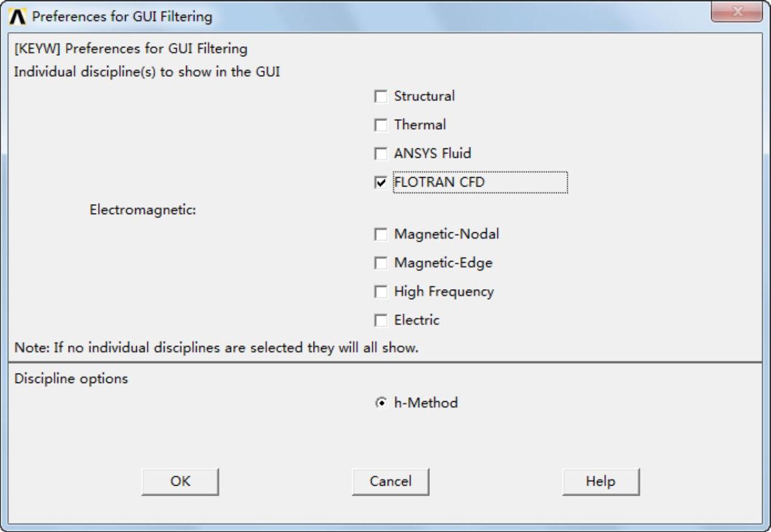This screenshot has height=532, width=771.
Task: Click Cancel to dismiss the dialog
Action: click(390, 482)
